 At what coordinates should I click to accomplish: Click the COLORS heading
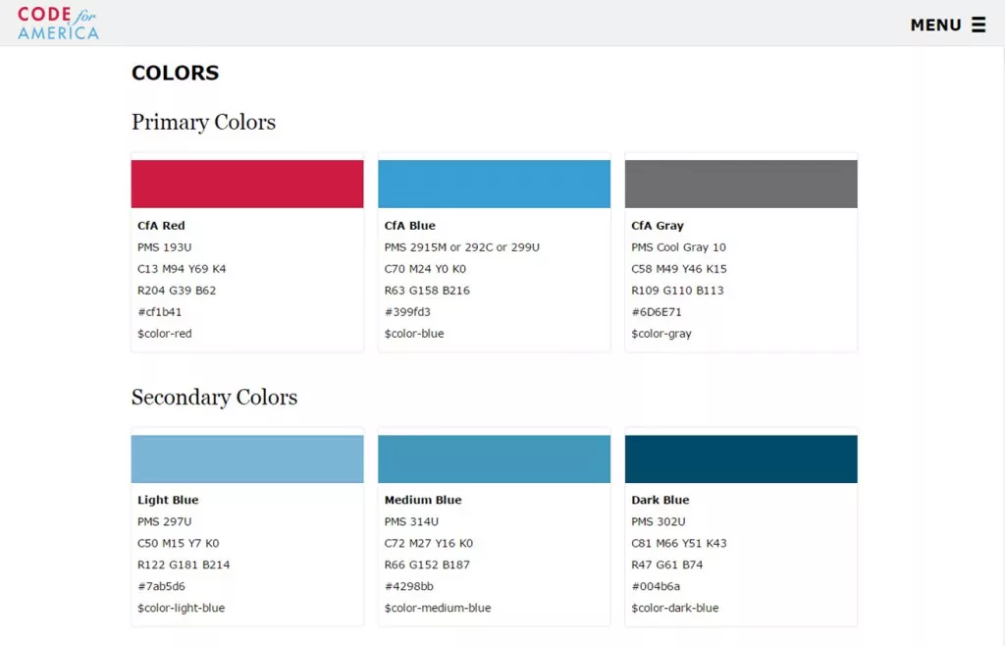coord(175,73)
